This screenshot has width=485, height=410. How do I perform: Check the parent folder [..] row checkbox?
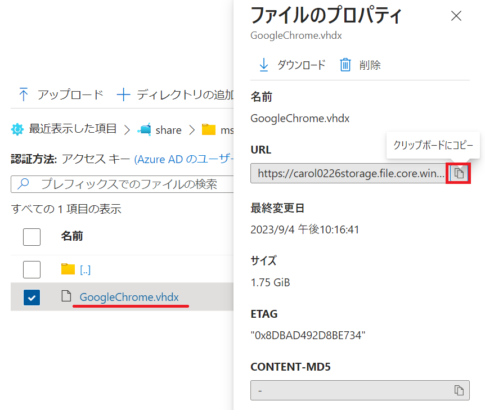pyautogui.click(x=32, y=269)
